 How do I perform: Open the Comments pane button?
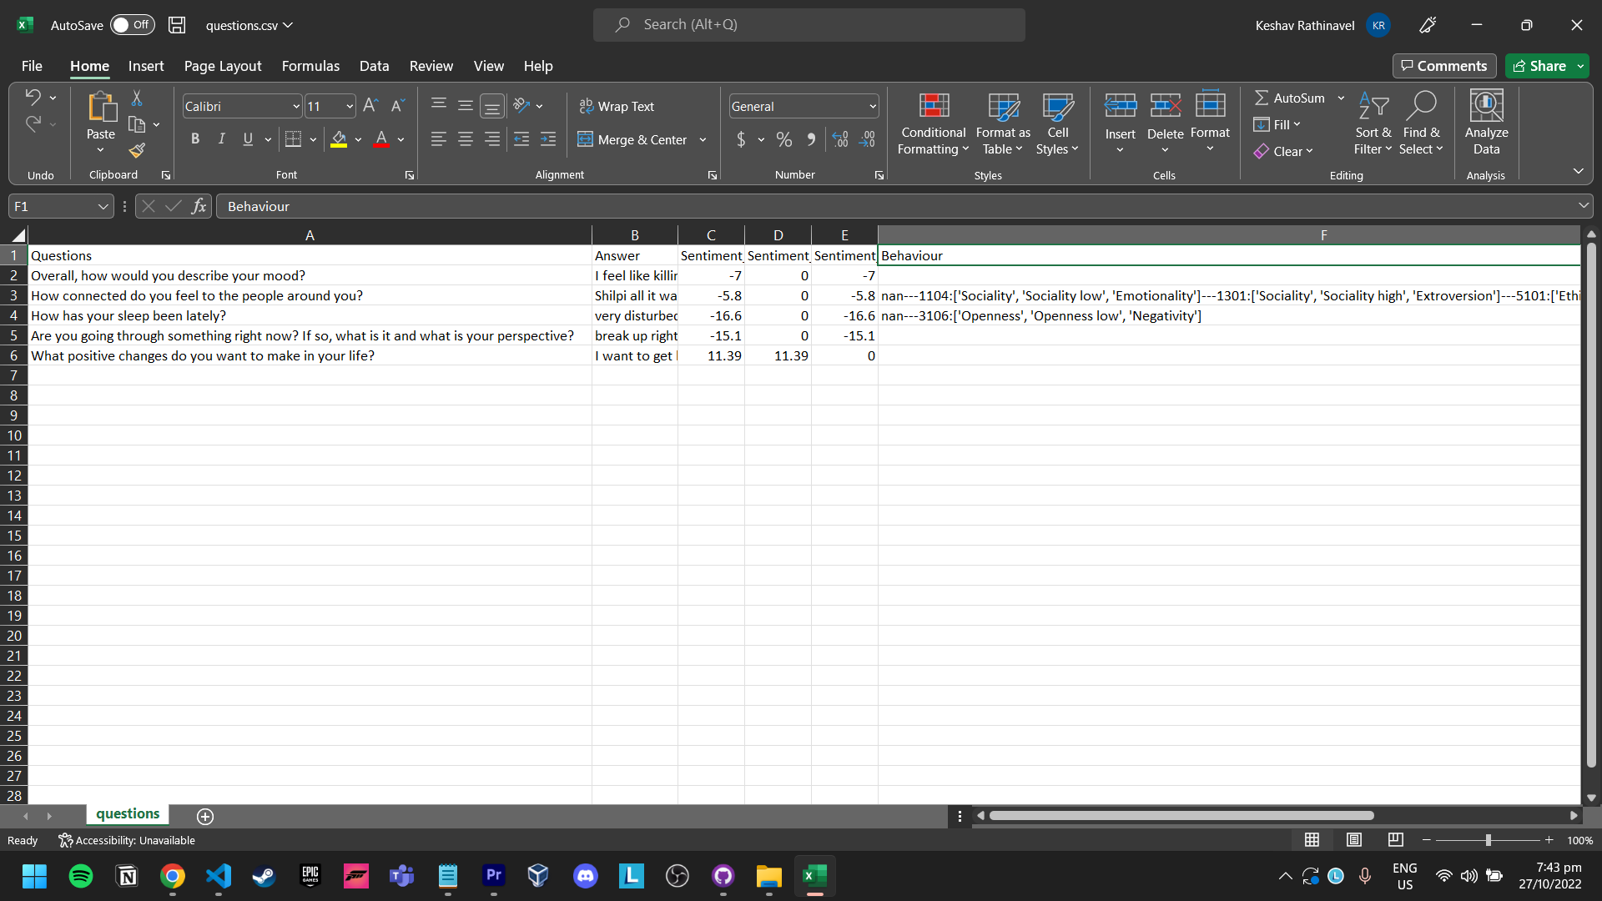tap(1443, 66)
